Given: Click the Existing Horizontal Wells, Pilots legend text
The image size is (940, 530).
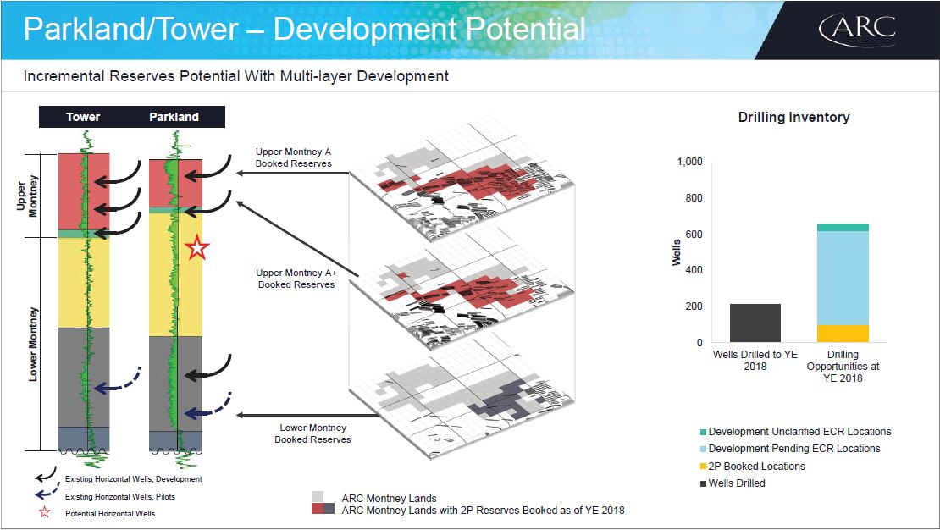Looking at the screenshot, I should 120,496.
